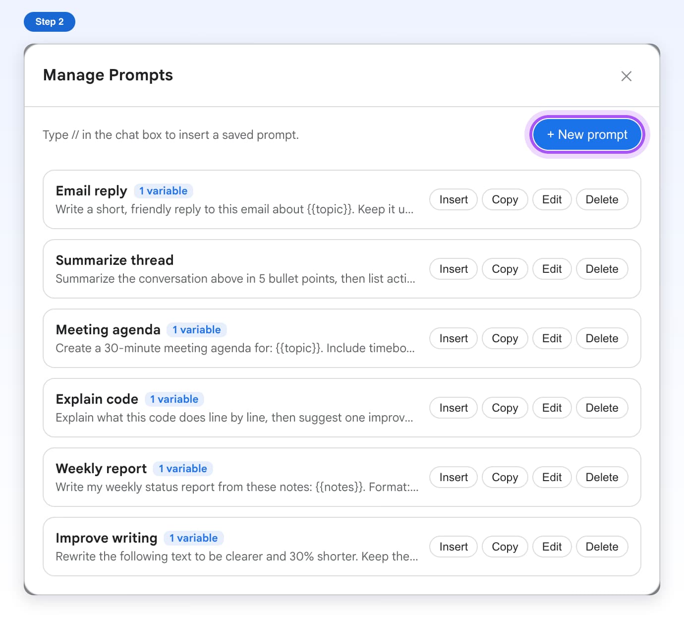Click the 1 variable badge on Explain code
The height and width of the screenshot is (619, 684).
(x=174, y=399)
